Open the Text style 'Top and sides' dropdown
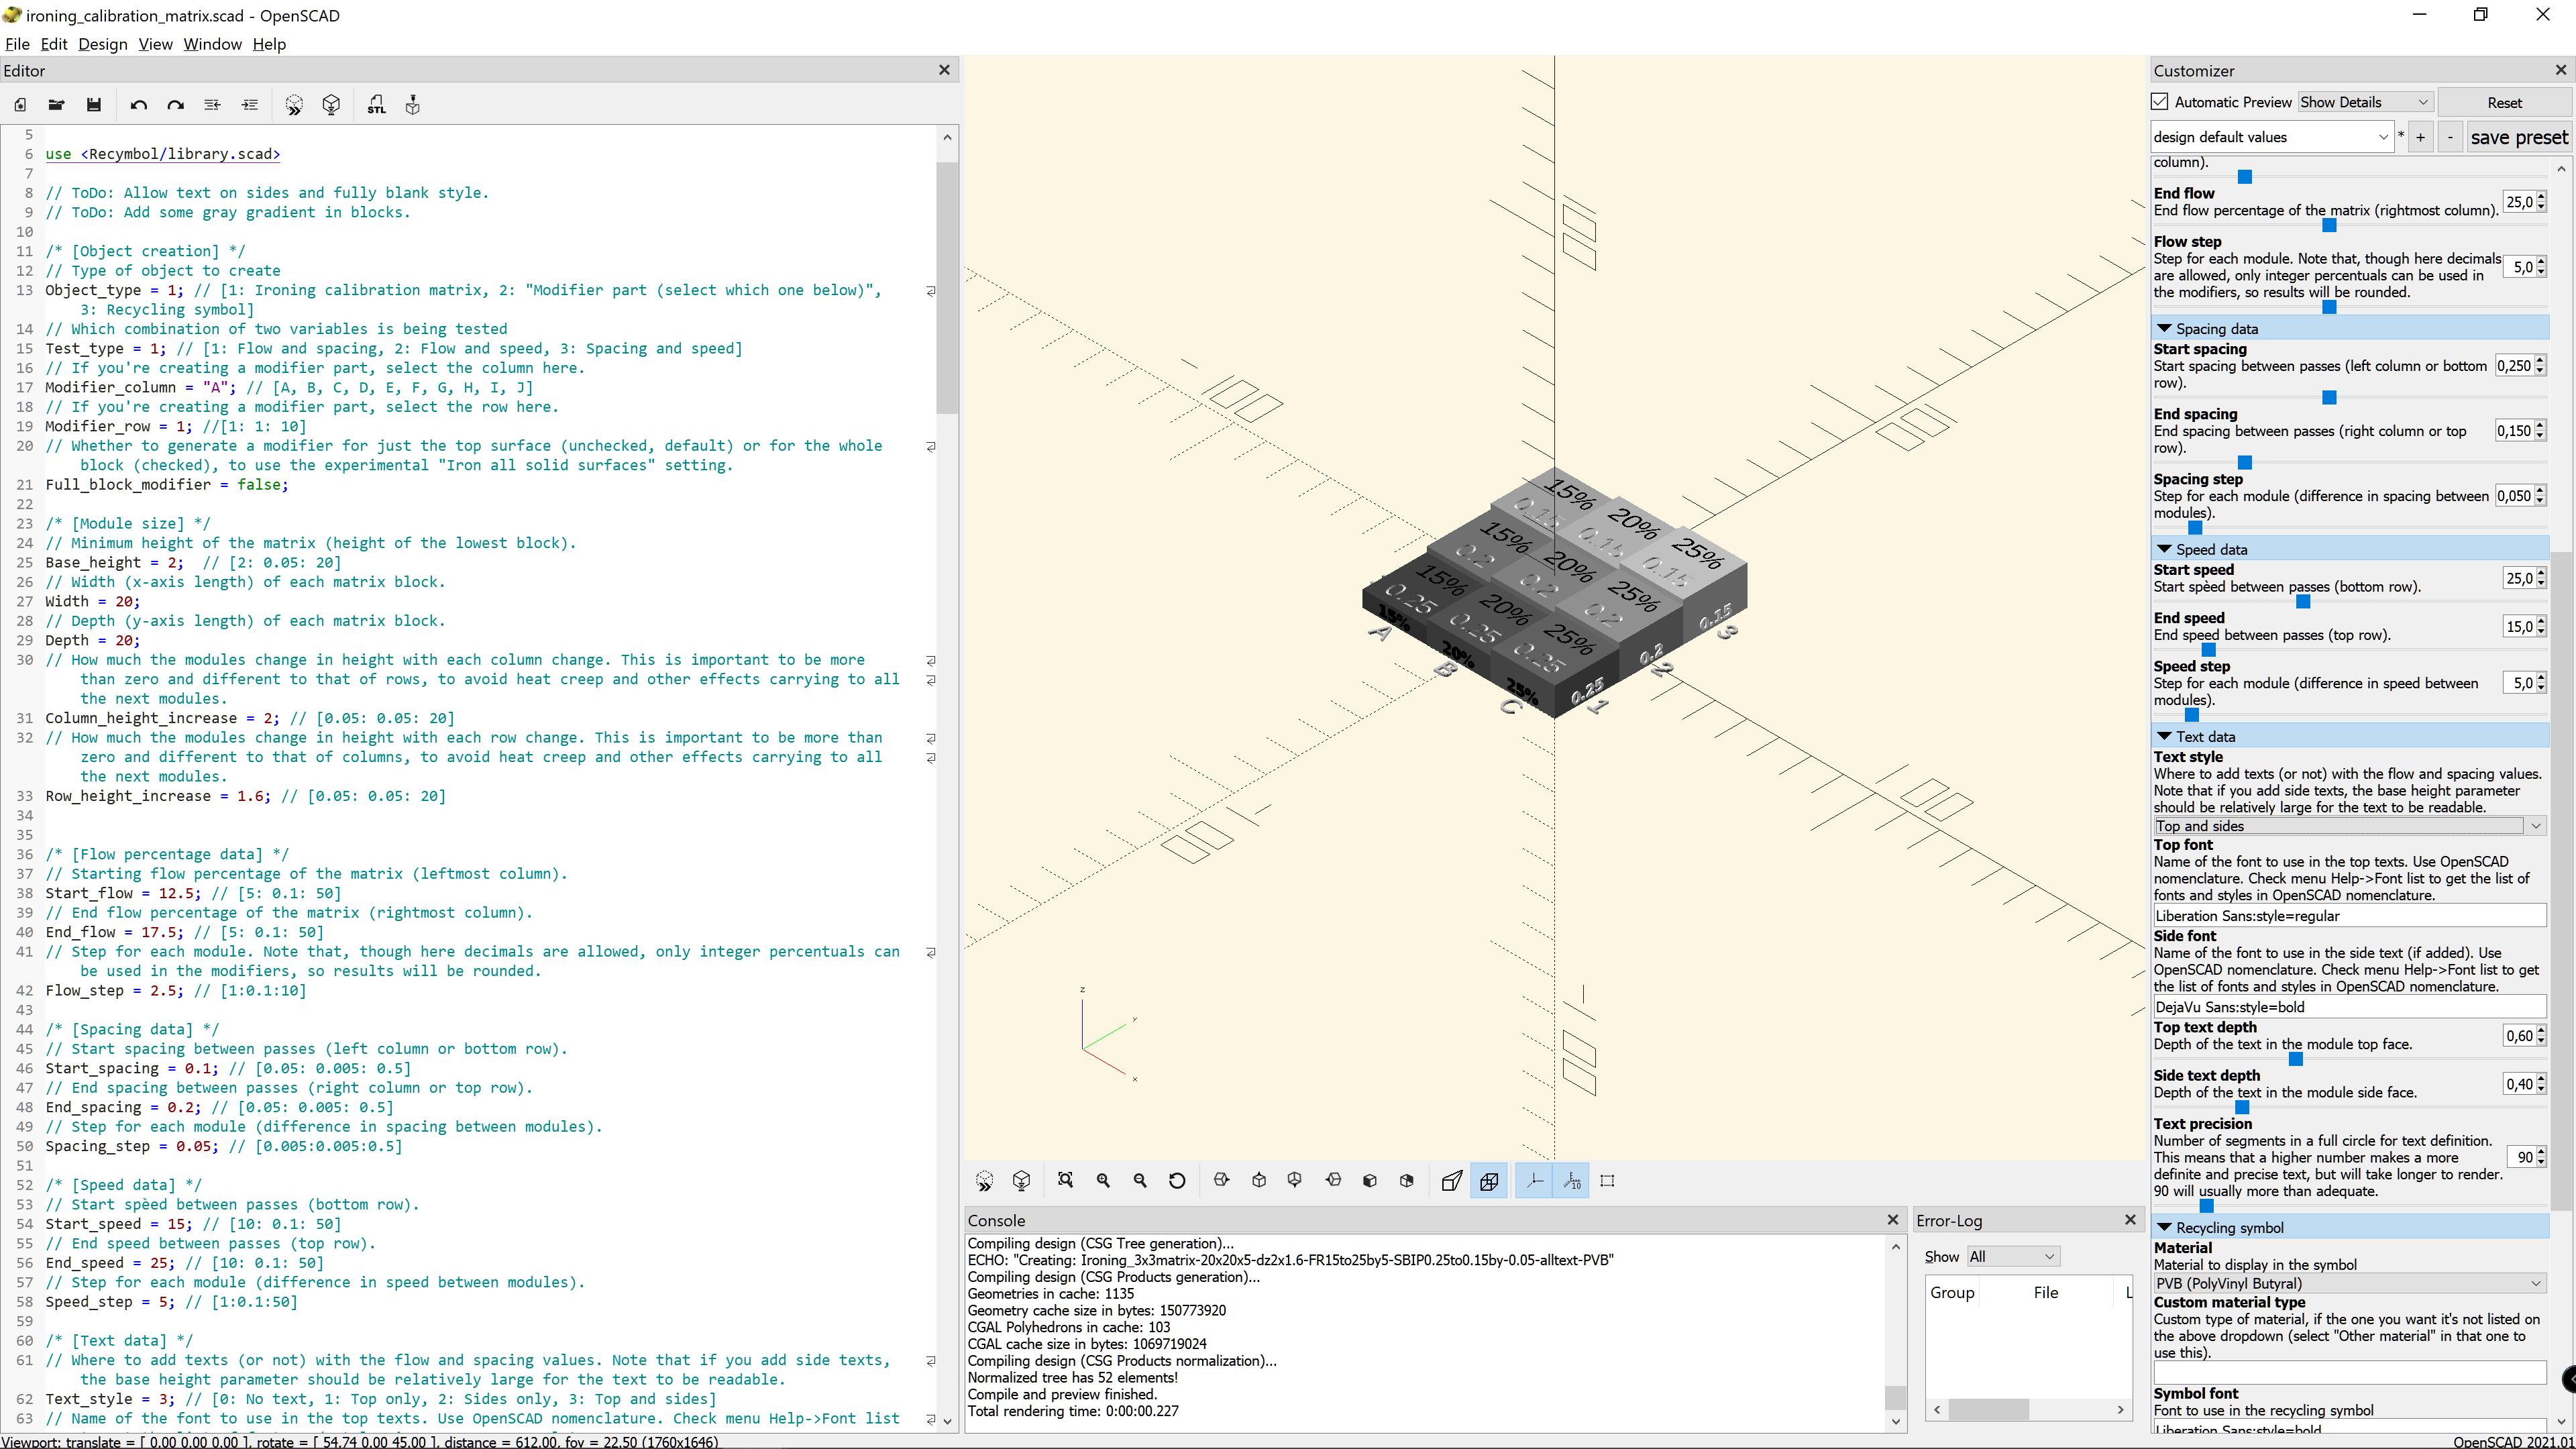The height and width of the screenshot is (1449, 2576). click(x=2349, y=826)
